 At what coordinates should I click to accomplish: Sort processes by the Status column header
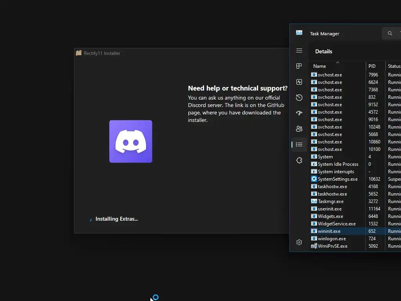coord(393,66)
